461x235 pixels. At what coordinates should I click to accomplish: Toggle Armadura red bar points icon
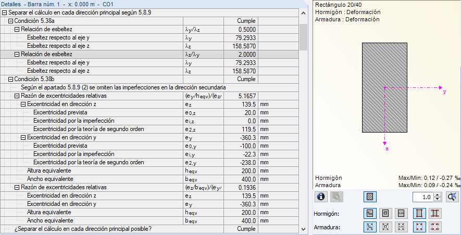419,227
